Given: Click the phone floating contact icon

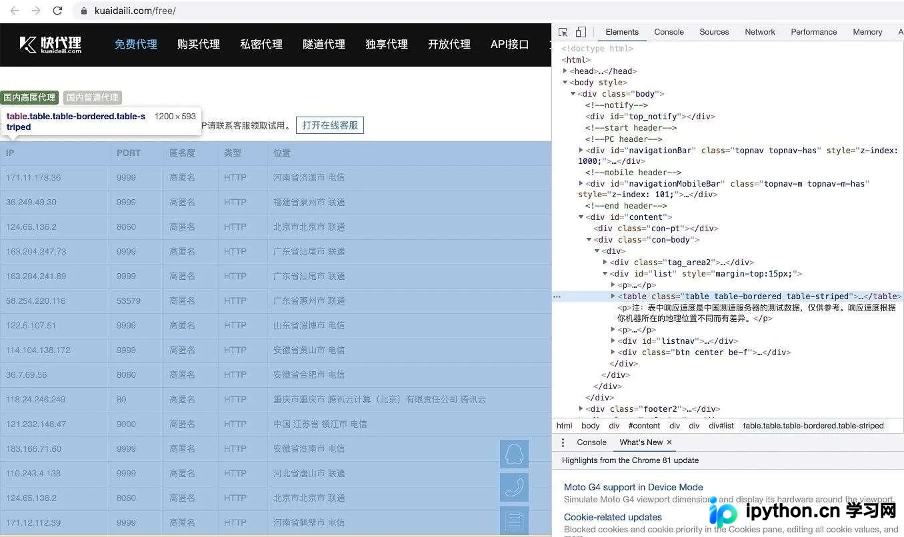Looking at the screenshot, I should pyautogui.click(x=514, y=487).
